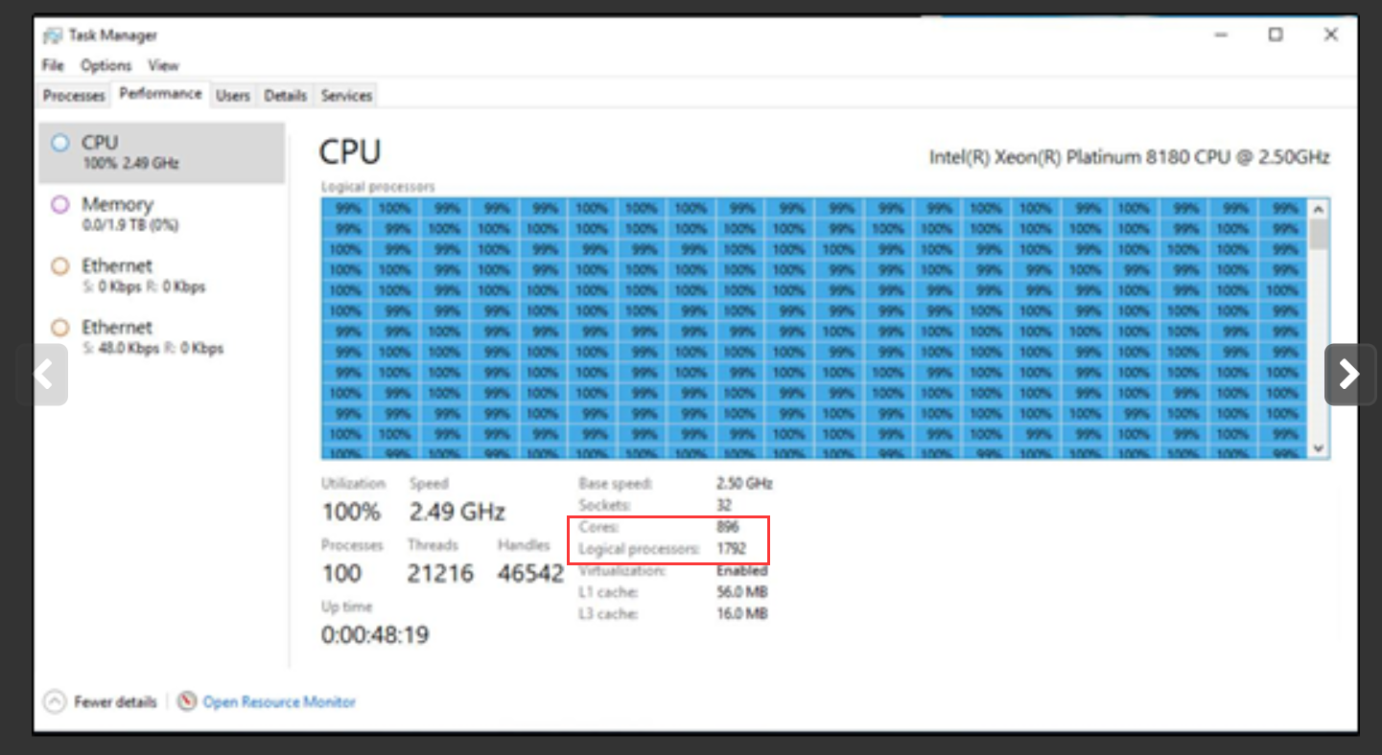Switch to the Services tab

(346, 96)
